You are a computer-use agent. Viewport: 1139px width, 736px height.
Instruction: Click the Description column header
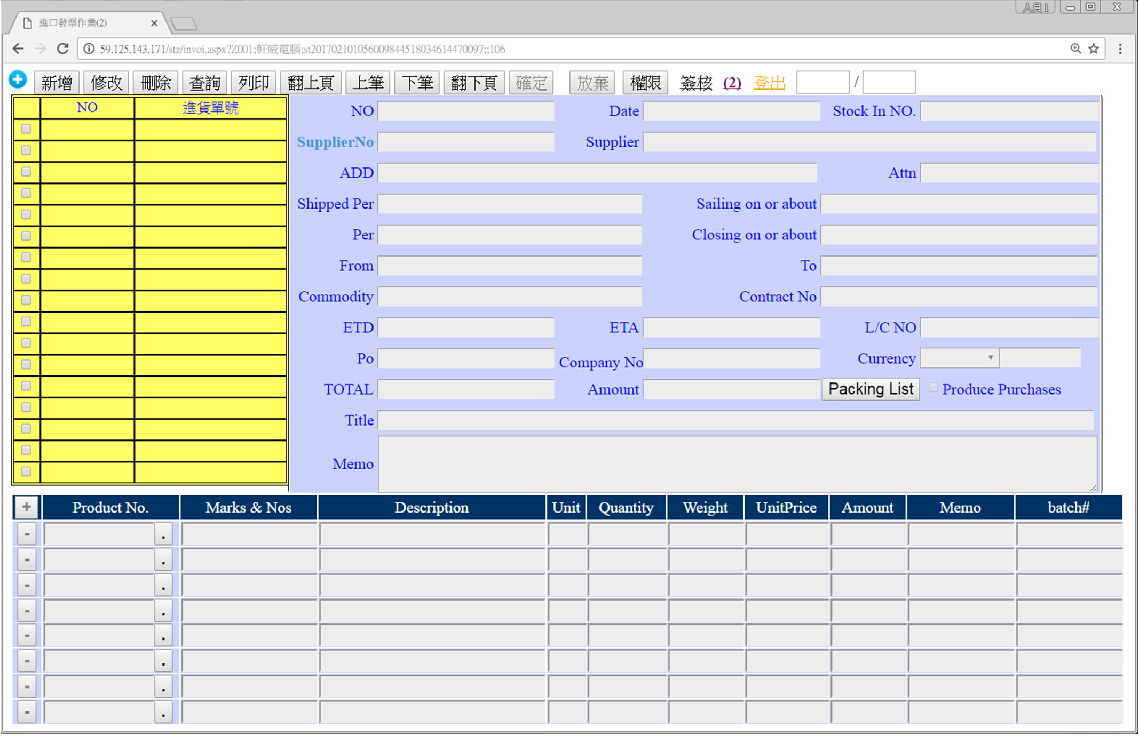tap(432, 507)
